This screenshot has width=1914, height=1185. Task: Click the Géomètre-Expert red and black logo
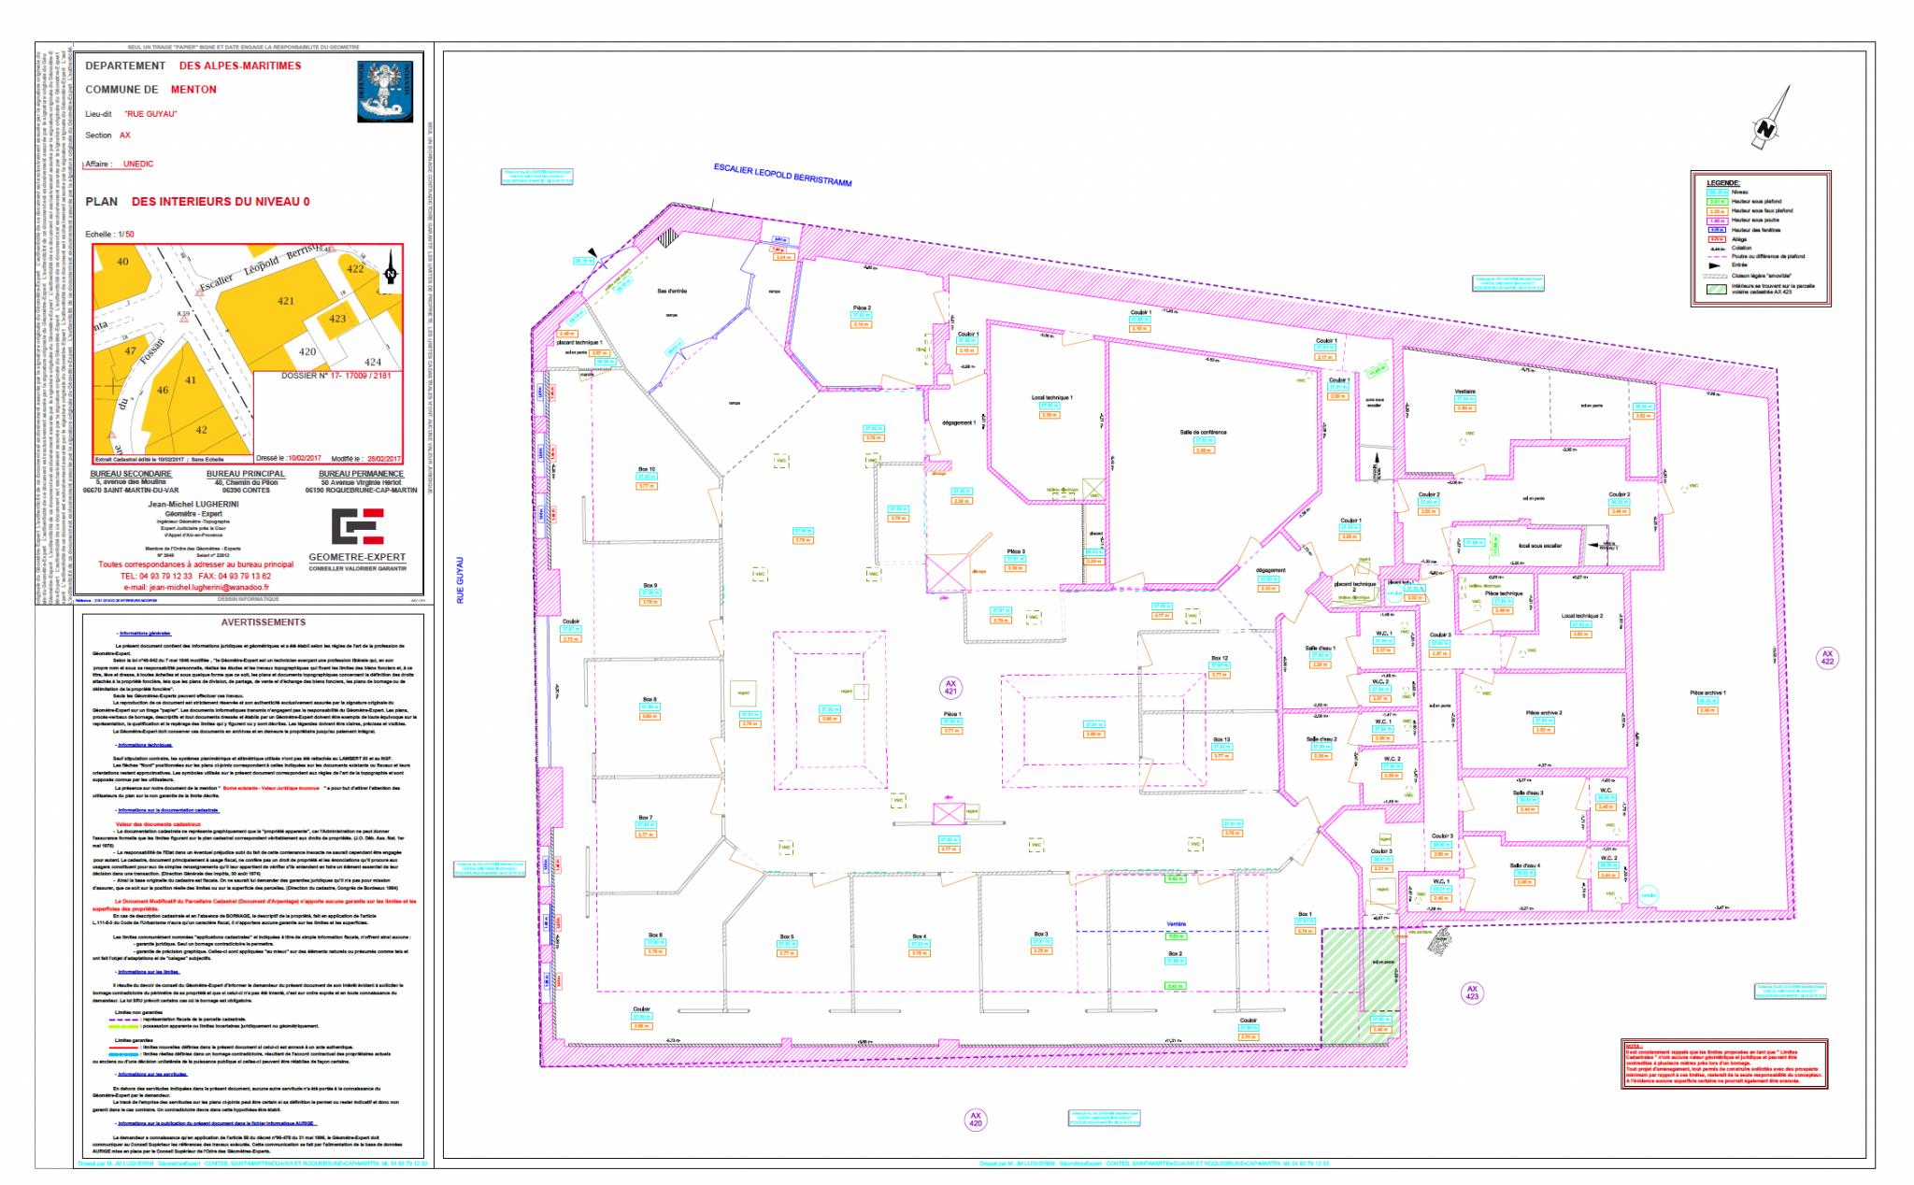pos(358,526)
